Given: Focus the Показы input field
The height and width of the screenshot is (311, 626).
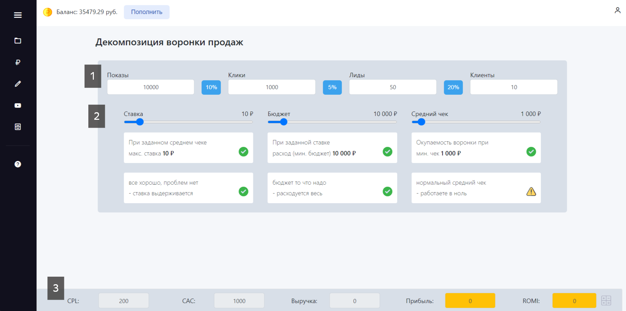Looking at the screenshot, I should (151, 87).
